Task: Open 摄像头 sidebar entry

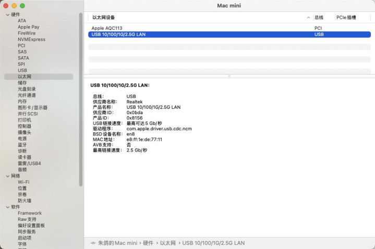Action: tap(25, 133)
